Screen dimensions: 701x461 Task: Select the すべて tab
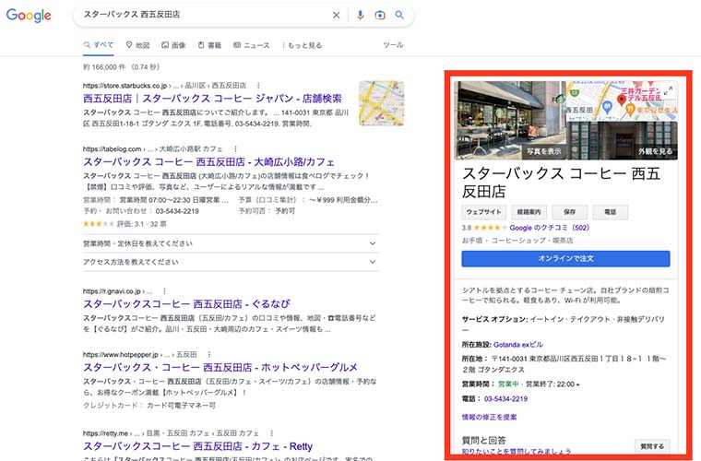[x=99, y=45]
